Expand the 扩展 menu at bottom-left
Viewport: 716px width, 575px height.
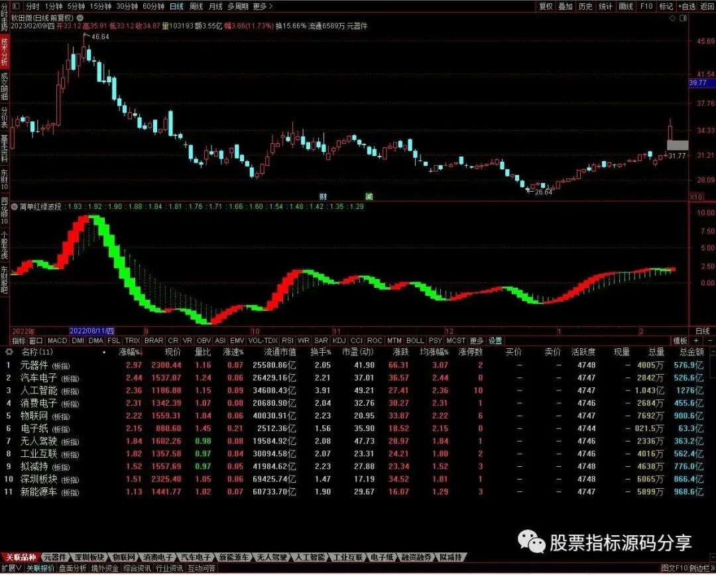tap(11, 568)
